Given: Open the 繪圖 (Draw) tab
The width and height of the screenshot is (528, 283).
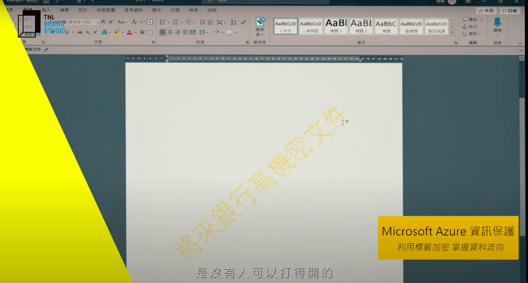Looking at the screenshot, I should (x=65, y=10).
